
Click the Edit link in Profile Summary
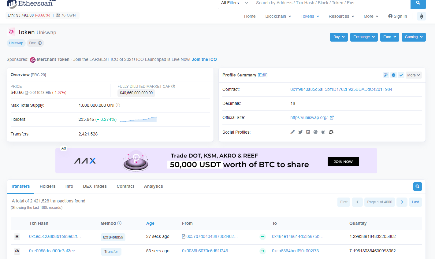[x=262, y=75]
